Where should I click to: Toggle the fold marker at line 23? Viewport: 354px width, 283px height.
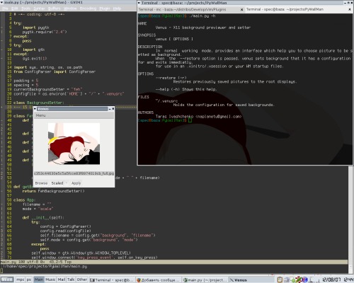pyautogui.click(x=2, y=107)
